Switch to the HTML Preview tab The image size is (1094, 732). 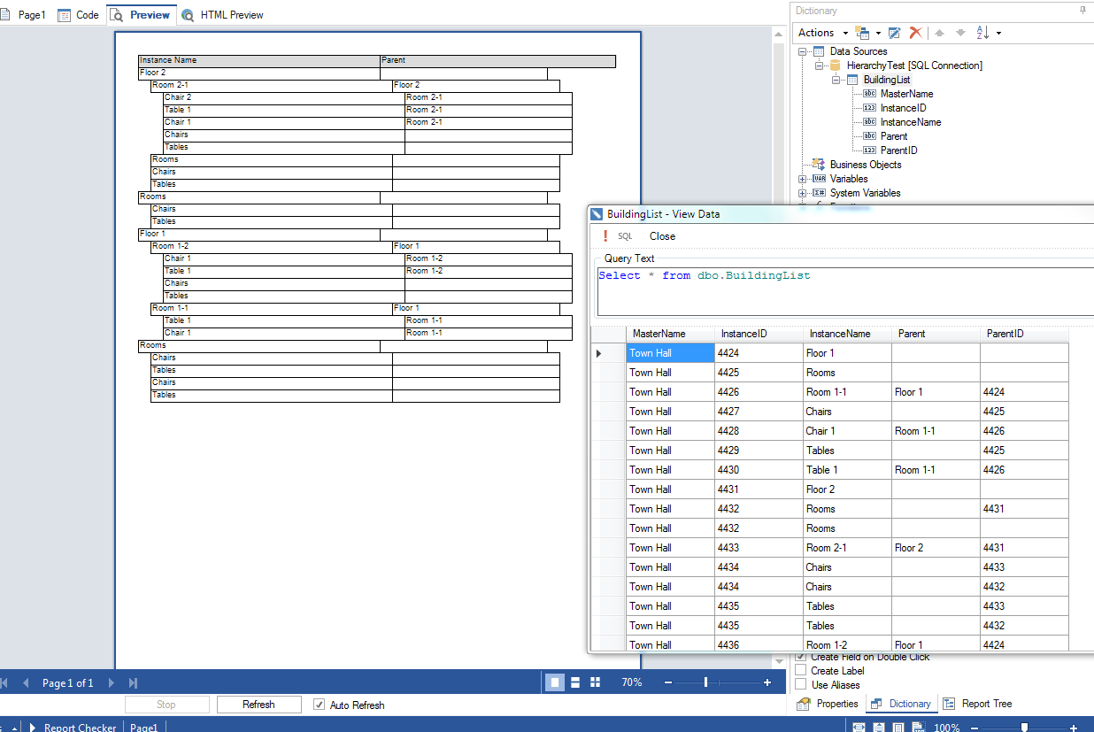(x=222, y=15)
